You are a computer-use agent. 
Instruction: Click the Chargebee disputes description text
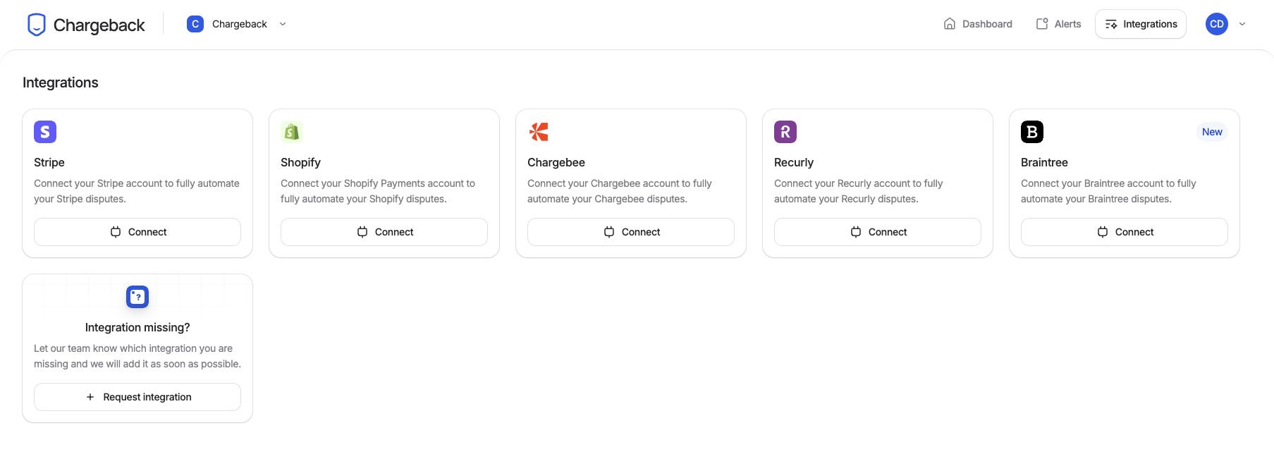[x=620, y=191]
